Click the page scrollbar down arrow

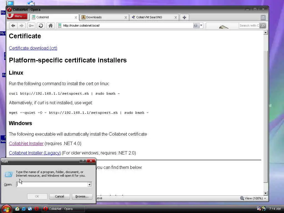pyautogui.click(x=265, y=193)
